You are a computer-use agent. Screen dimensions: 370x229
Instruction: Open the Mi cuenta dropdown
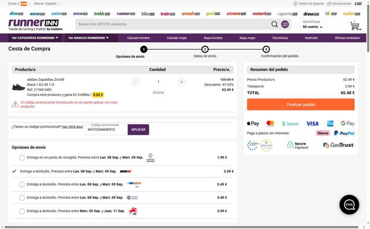pyautogui.click(x=312, y=27)
